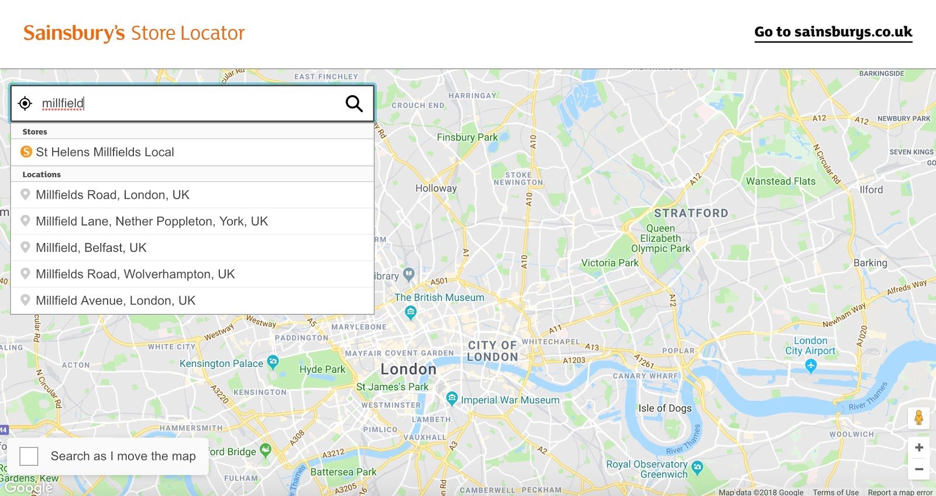Viewport: 936px width, 496px height.
Task: Click the Terms of Use link
Action: point(835,492)
